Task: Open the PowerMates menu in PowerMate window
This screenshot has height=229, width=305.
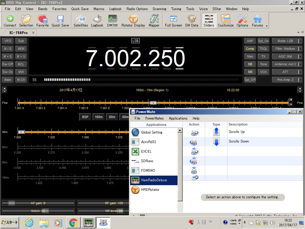Action: click(x=155, y=118)
